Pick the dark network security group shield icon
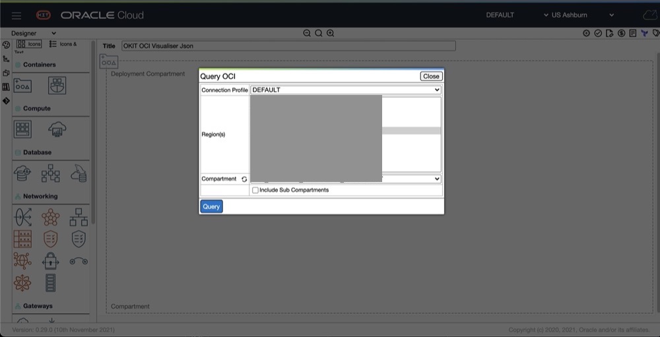The image size is (660, 337). pos(79,239)
